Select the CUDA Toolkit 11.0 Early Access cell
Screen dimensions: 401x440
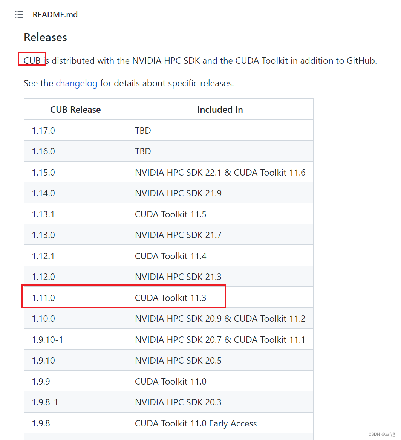(196, 423)
